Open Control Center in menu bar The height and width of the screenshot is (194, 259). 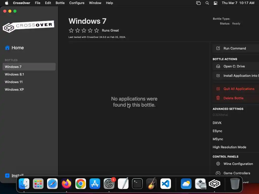[215, 3]
